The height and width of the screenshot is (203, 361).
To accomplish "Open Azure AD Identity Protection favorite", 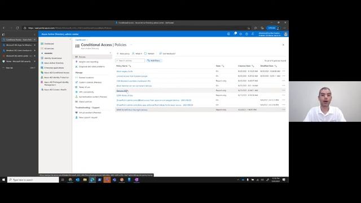I will click(56, 78).
